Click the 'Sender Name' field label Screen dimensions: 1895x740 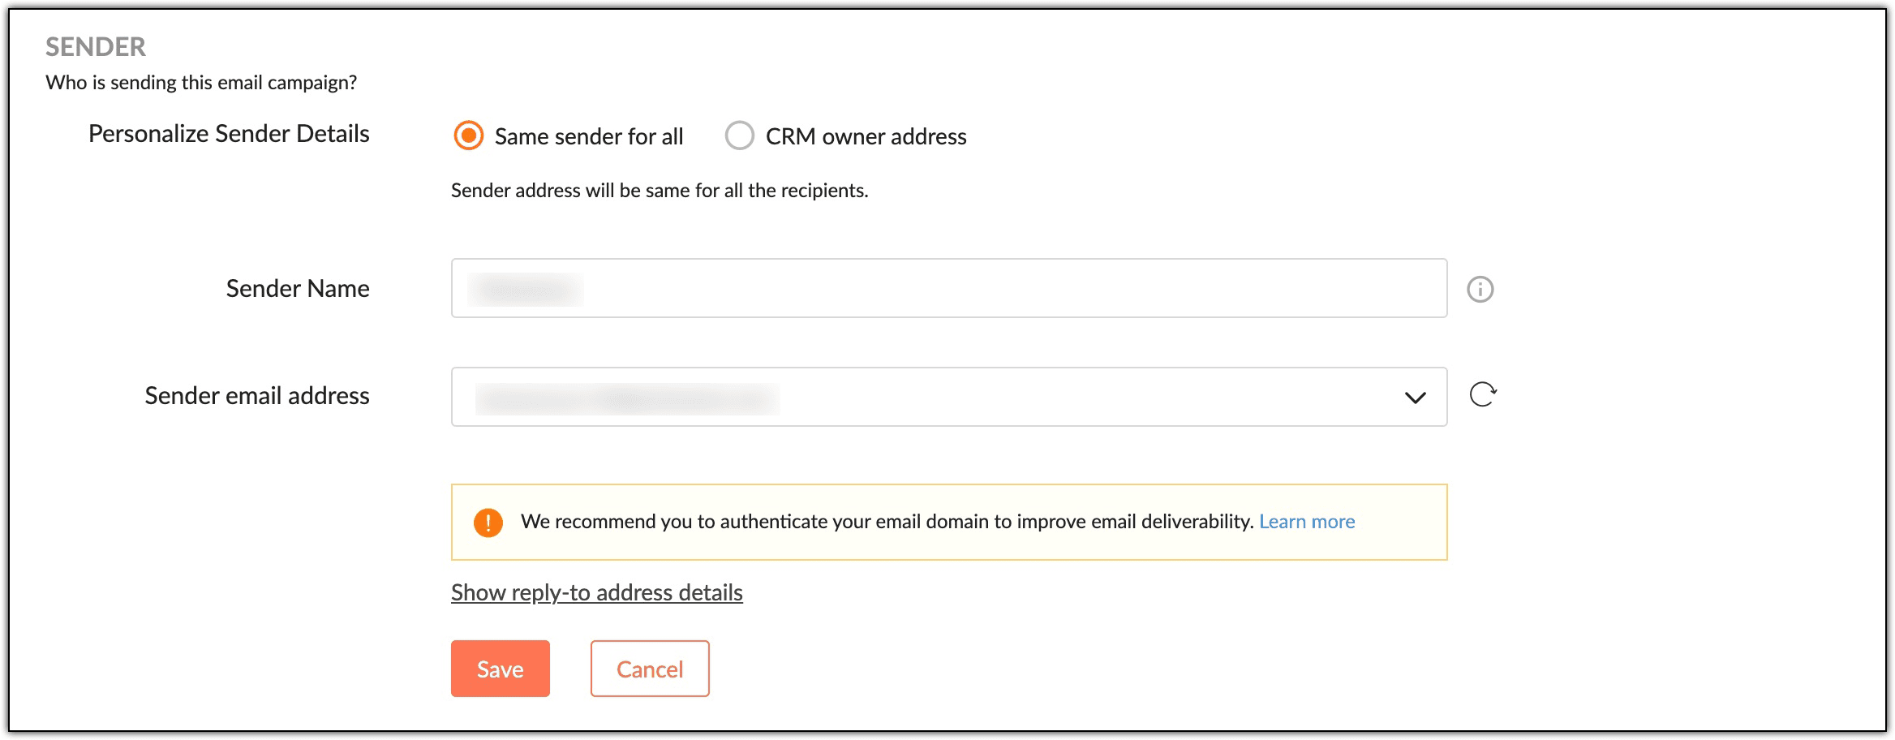[298, 288]
